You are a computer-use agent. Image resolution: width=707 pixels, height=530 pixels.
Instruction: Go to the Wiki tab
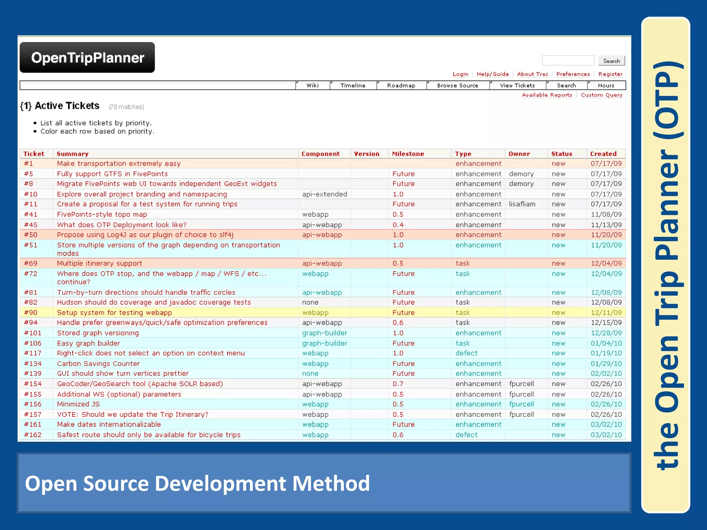pos(312,86)
